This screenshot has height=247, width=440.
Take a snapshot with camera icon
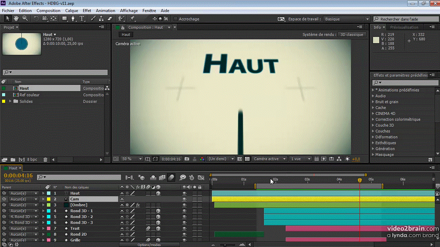coord(187,159)
